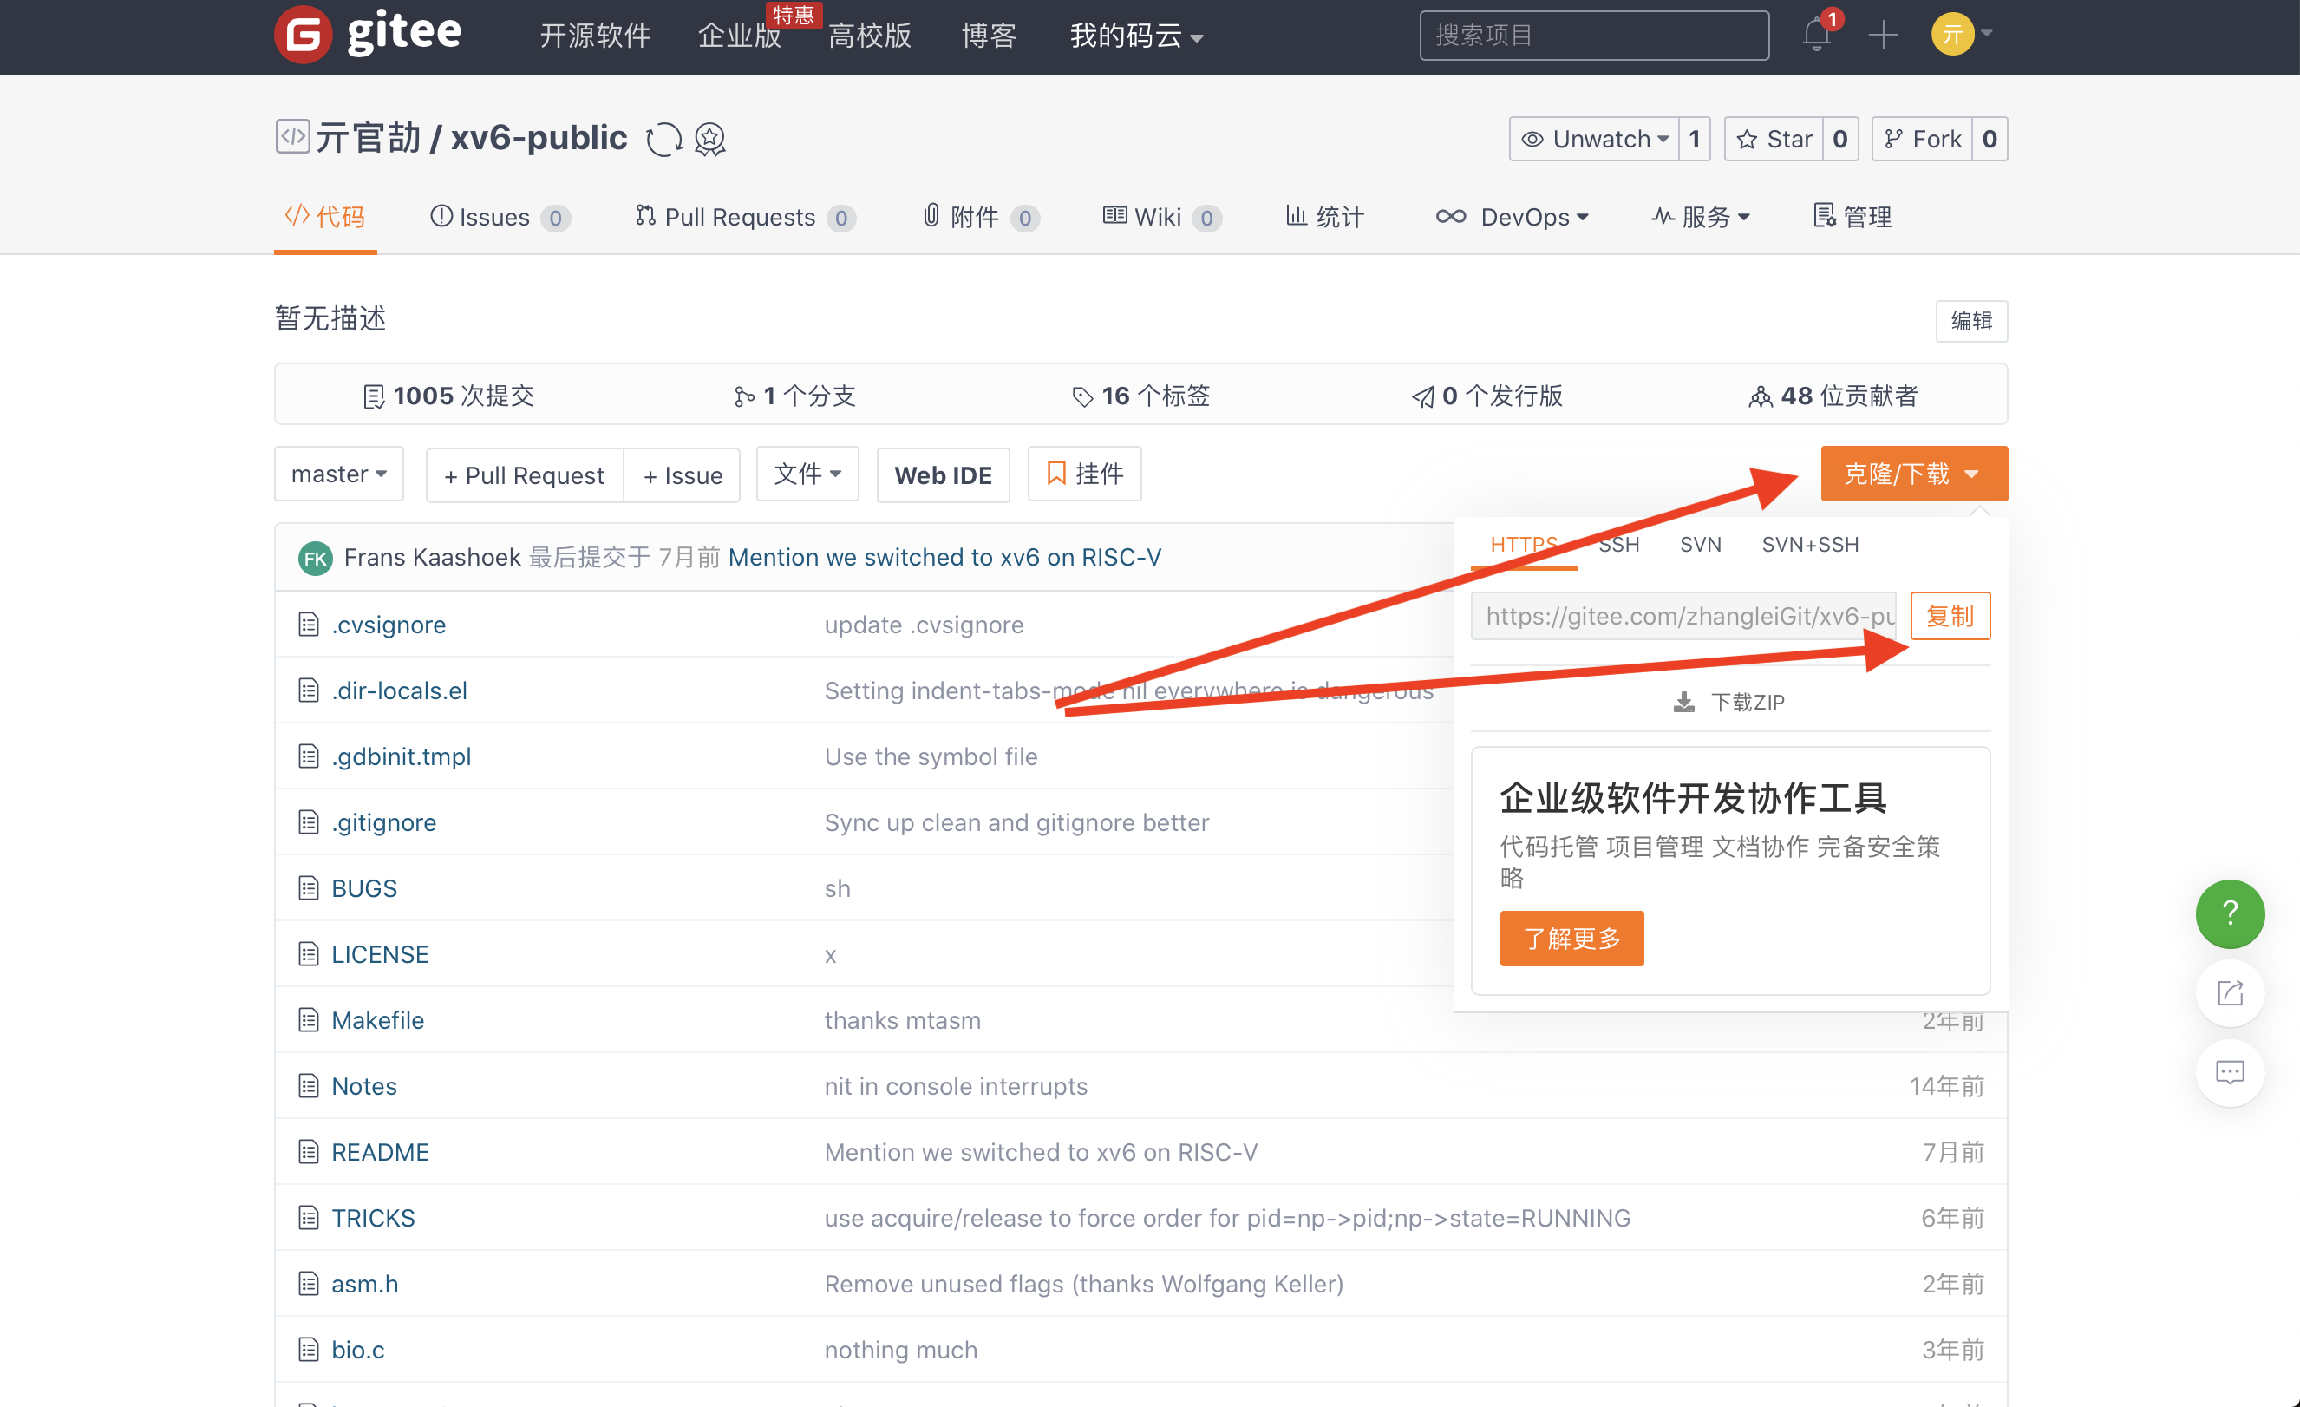Open the Pull Requests tab
This screenshot has width=2300, height=1407.
coord(745,217)
